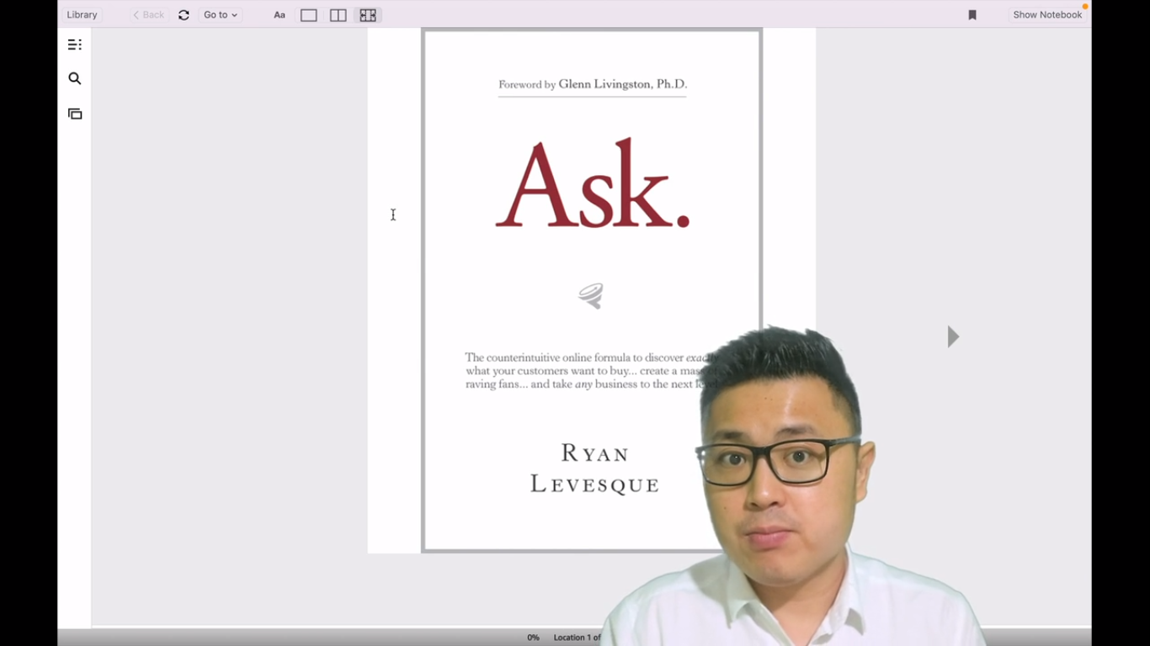Click the Foreword by Glenn Livingston text

[593, 84]
